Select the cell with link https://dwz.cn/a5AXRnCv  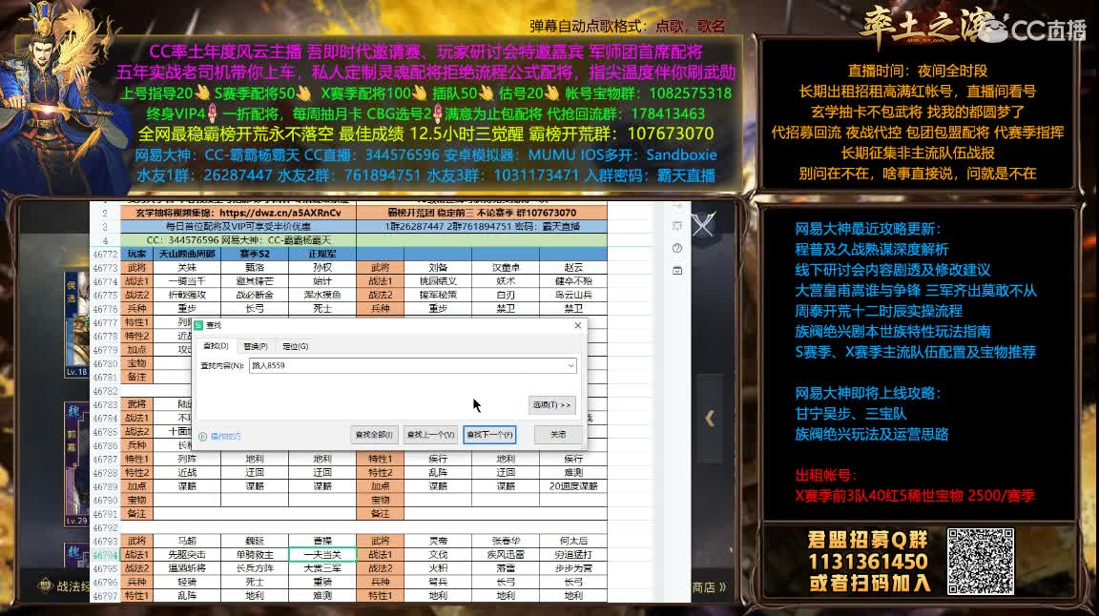238,213
